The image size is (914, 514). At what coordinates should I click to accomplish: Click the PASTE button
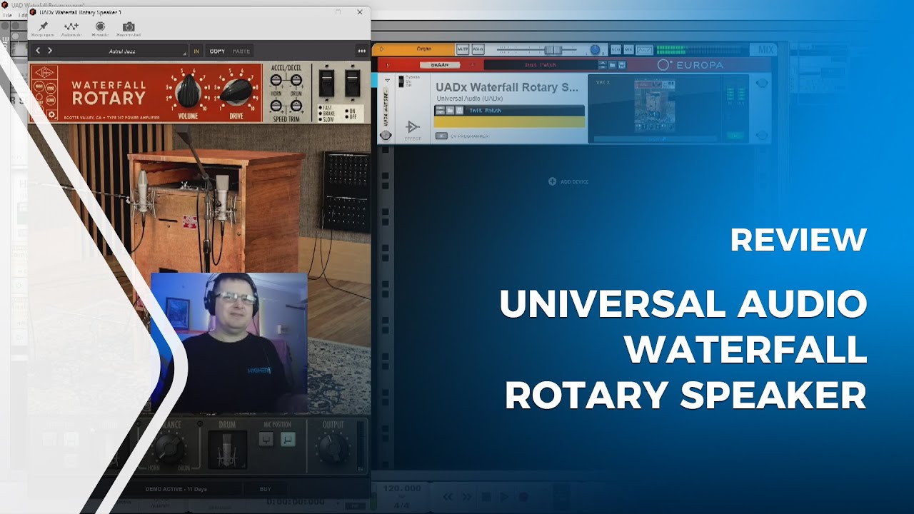241,51
